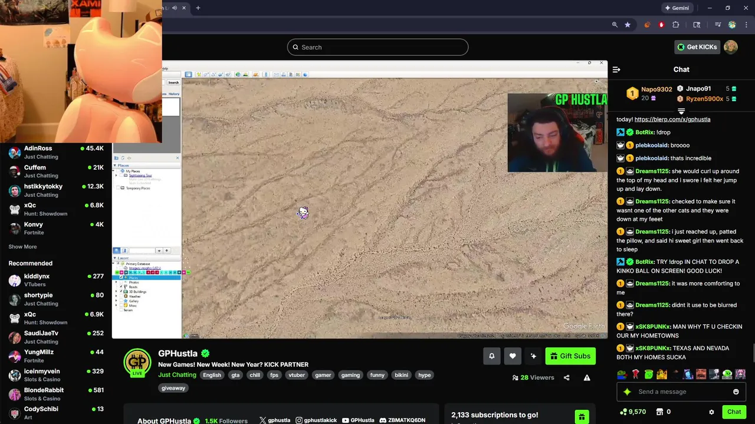Select the vtuber tag

tap(297, 375)
